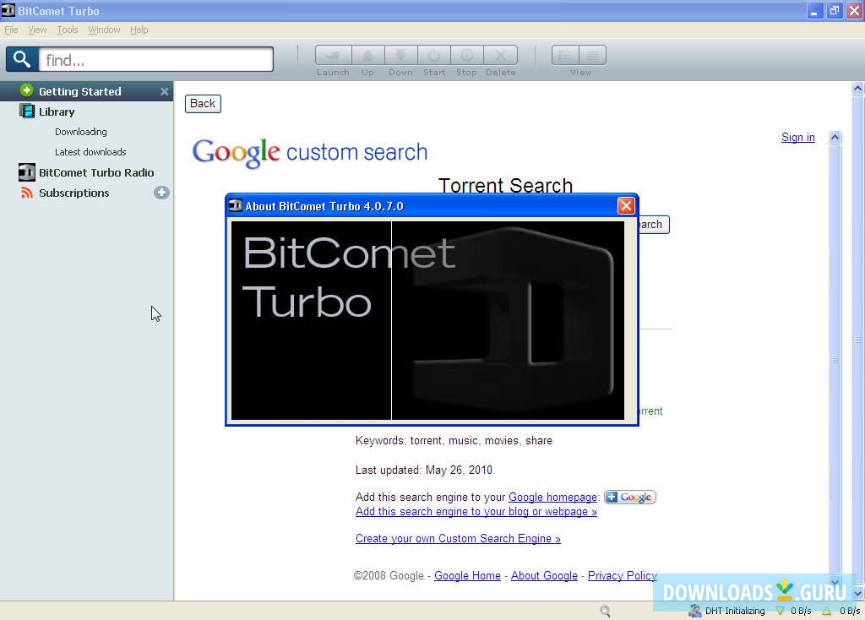Click the magnifier search icon
This screenshot has height=620, width=865.
pyautogui.click(x=22, y=59)
